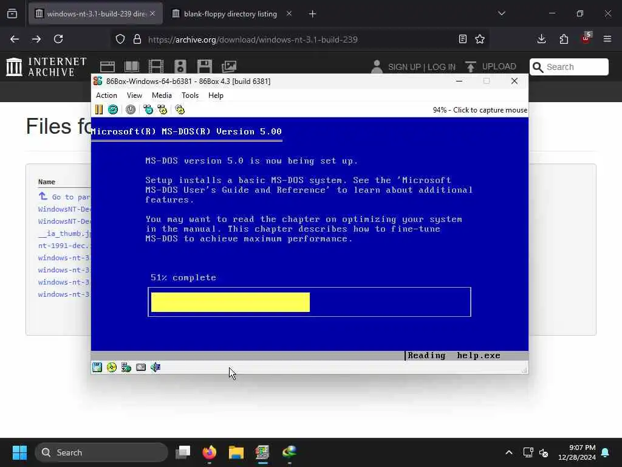The height and width of the screenshot is (467, 622).
Task: Click the 86Box hard reset icon
Action: point(113,109)
